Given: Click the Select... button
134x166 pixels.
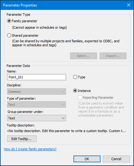Looking at the screenshot, I should point(84,56).
